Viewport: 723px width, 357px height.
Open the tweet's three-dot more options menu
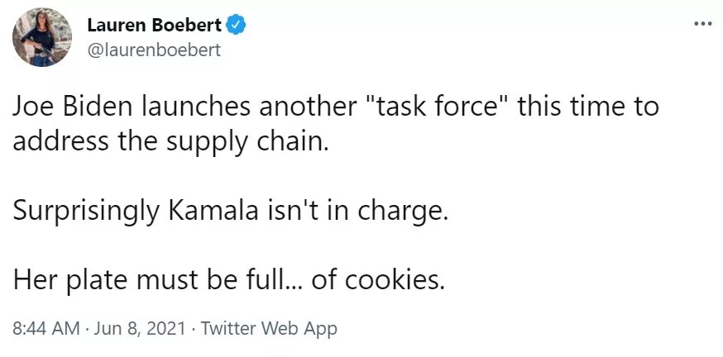click(701, 24)
